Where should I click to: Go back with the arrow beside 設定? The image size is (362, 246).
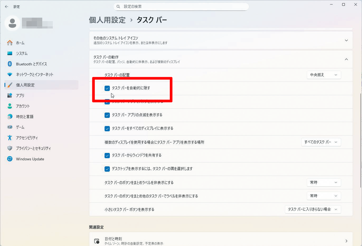coord(6,6)
